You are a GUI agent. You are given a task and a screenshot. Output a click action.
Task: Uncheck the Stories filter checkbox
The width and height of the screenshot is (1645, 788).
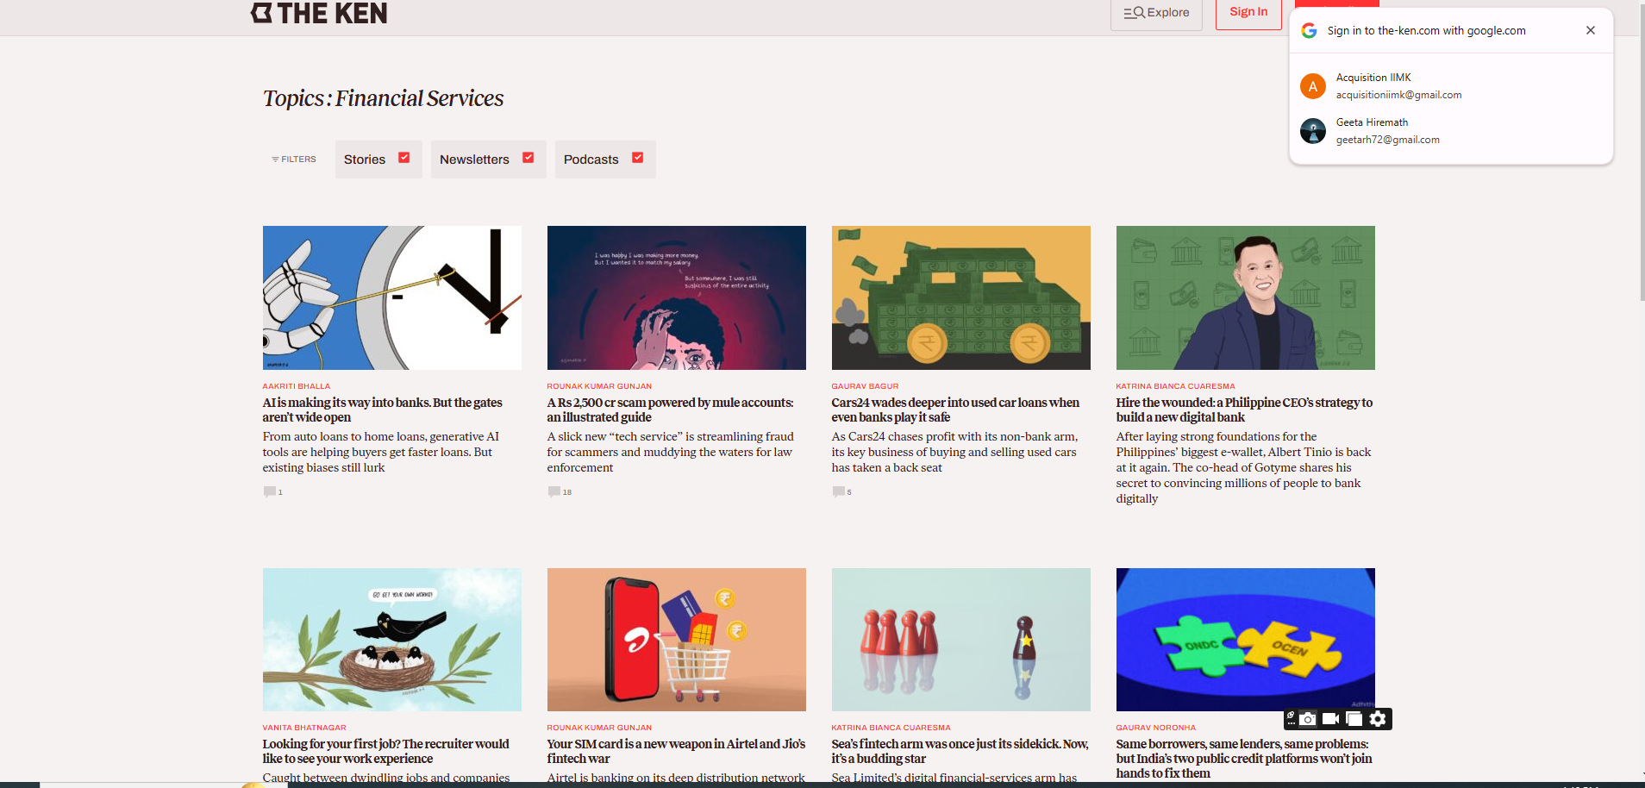(x=403, y=158)
